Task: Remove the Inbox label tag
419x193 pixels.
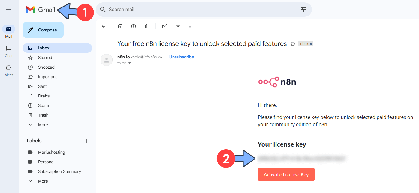Action: click(311, 44)
